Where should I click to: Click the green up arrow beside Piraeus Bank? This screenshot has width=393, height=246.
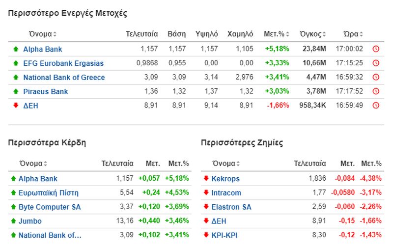(x=16, y=91)
